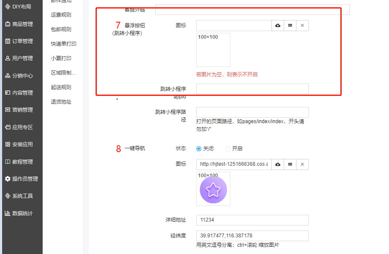Go to 起送规则 submenu
Viewport: 389px width, 254px height.
(61, 87)
